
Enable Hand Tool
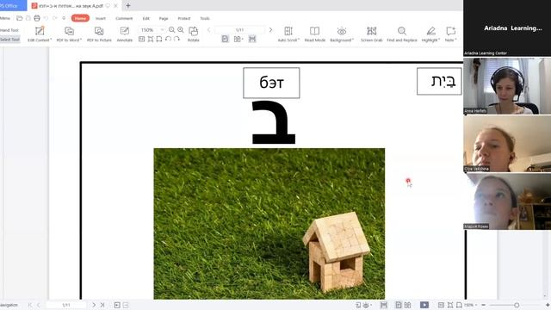(x=9, y=30)
